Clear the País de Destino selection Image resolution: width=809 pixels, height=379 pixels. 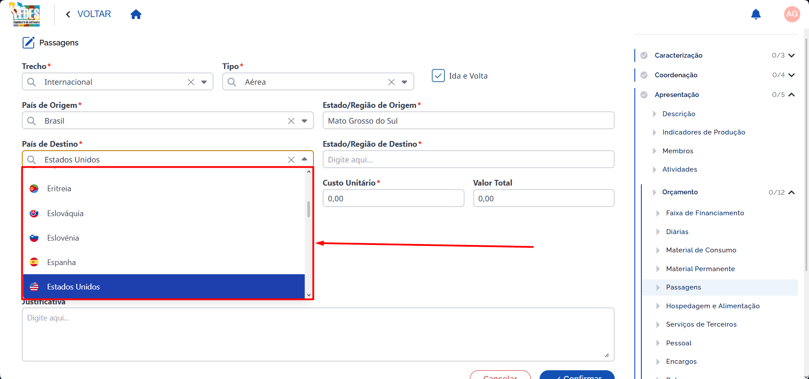pyautogui.click(x=291, y=160)
